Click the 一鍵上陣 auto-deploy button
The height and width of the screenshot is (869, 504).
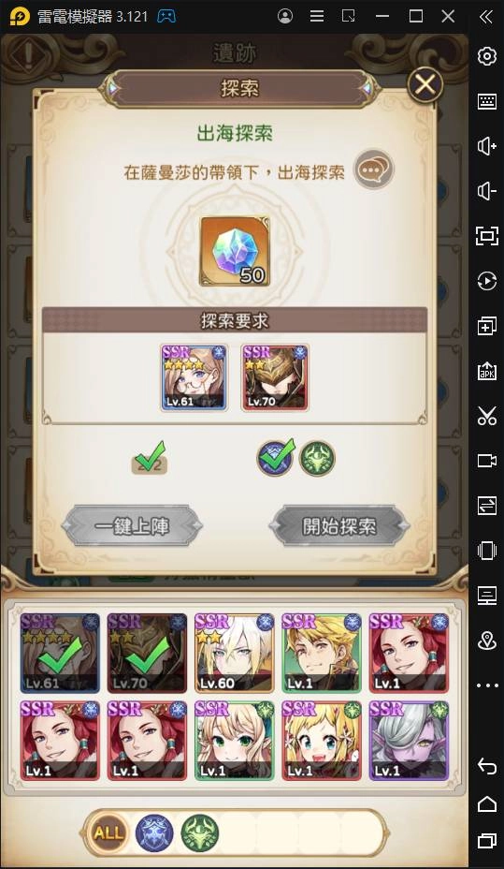(132, 525)
